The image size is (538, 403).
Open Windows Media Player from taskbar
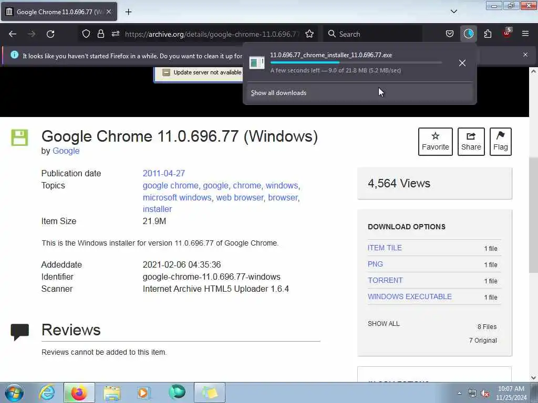tap(144, 393)
